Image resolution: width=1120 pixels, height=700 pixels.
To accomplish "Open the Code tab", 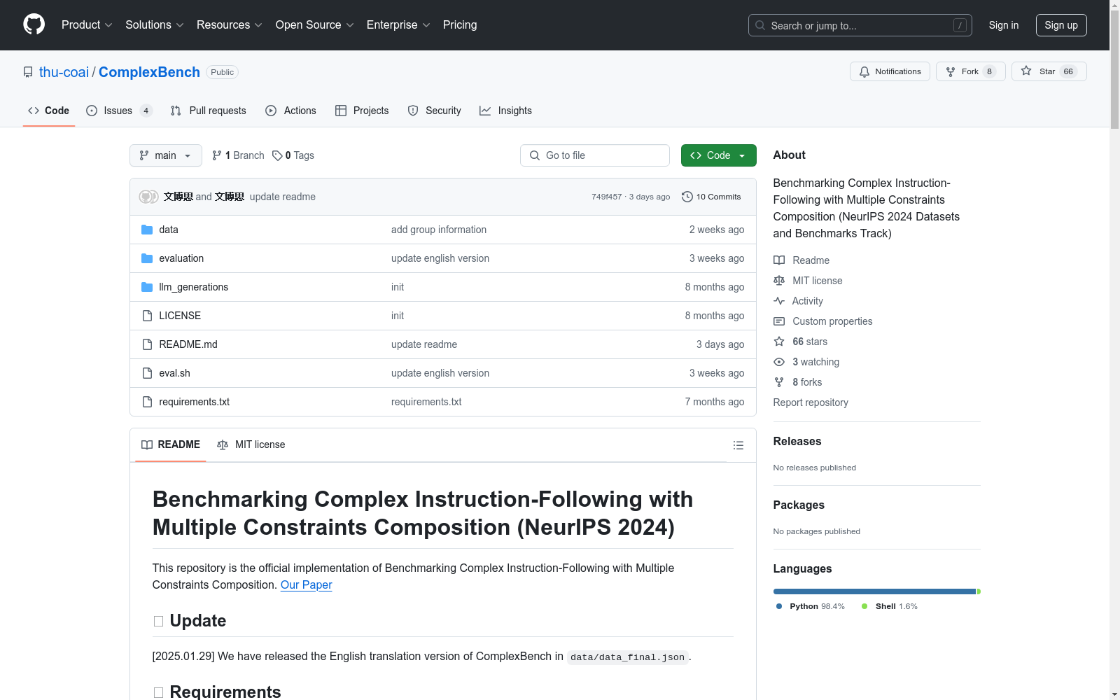I will 49,111.
